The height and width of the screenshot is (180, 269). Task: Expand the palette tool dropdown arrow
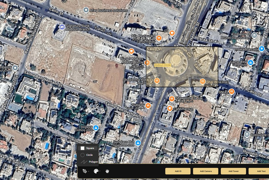tap(100, 171)
